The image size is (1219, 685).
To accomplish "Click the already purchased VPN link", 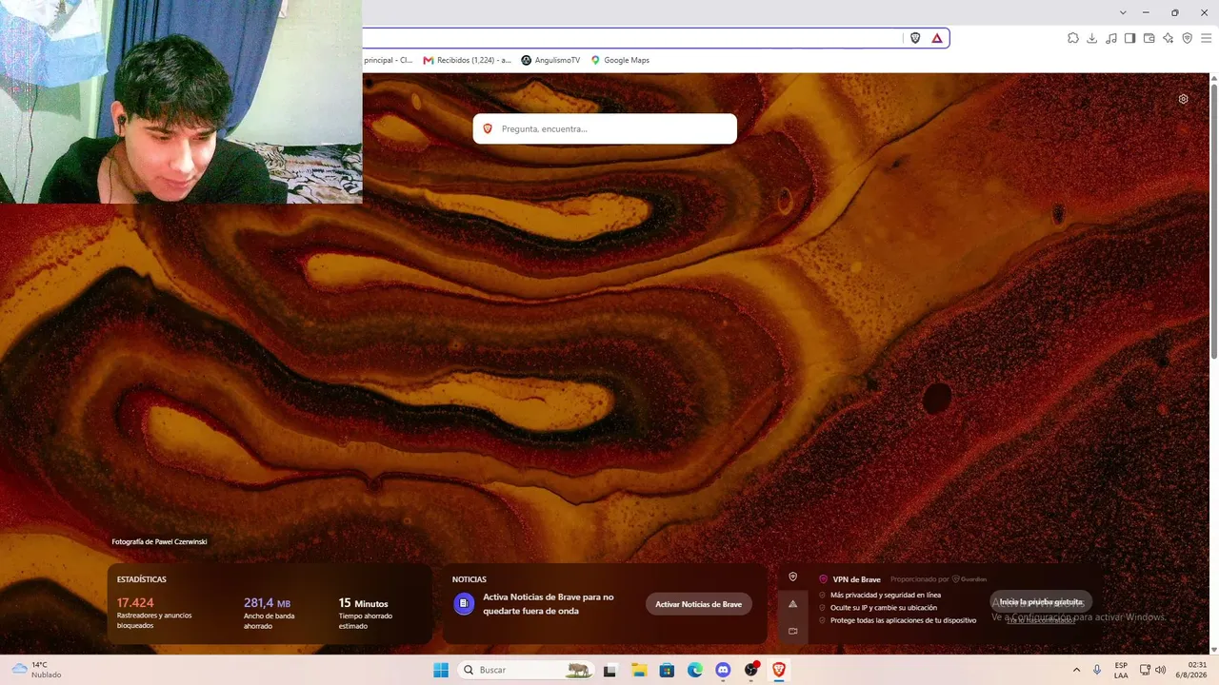I will click(x=1041, y=620).
